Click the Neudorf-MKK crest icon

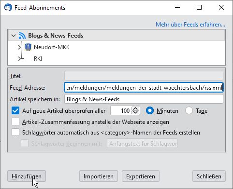(x=28, y=47)
